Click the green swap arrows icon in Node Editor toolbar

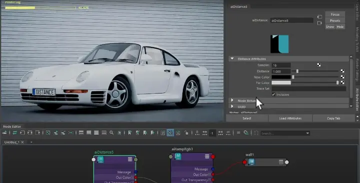point(14,133)
